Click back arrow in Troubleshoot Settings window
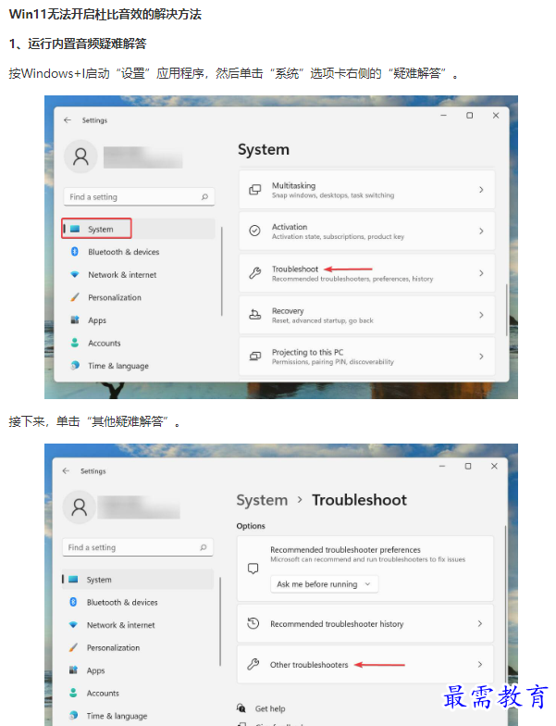The image size is (556, 726). [x=66, y=470]
